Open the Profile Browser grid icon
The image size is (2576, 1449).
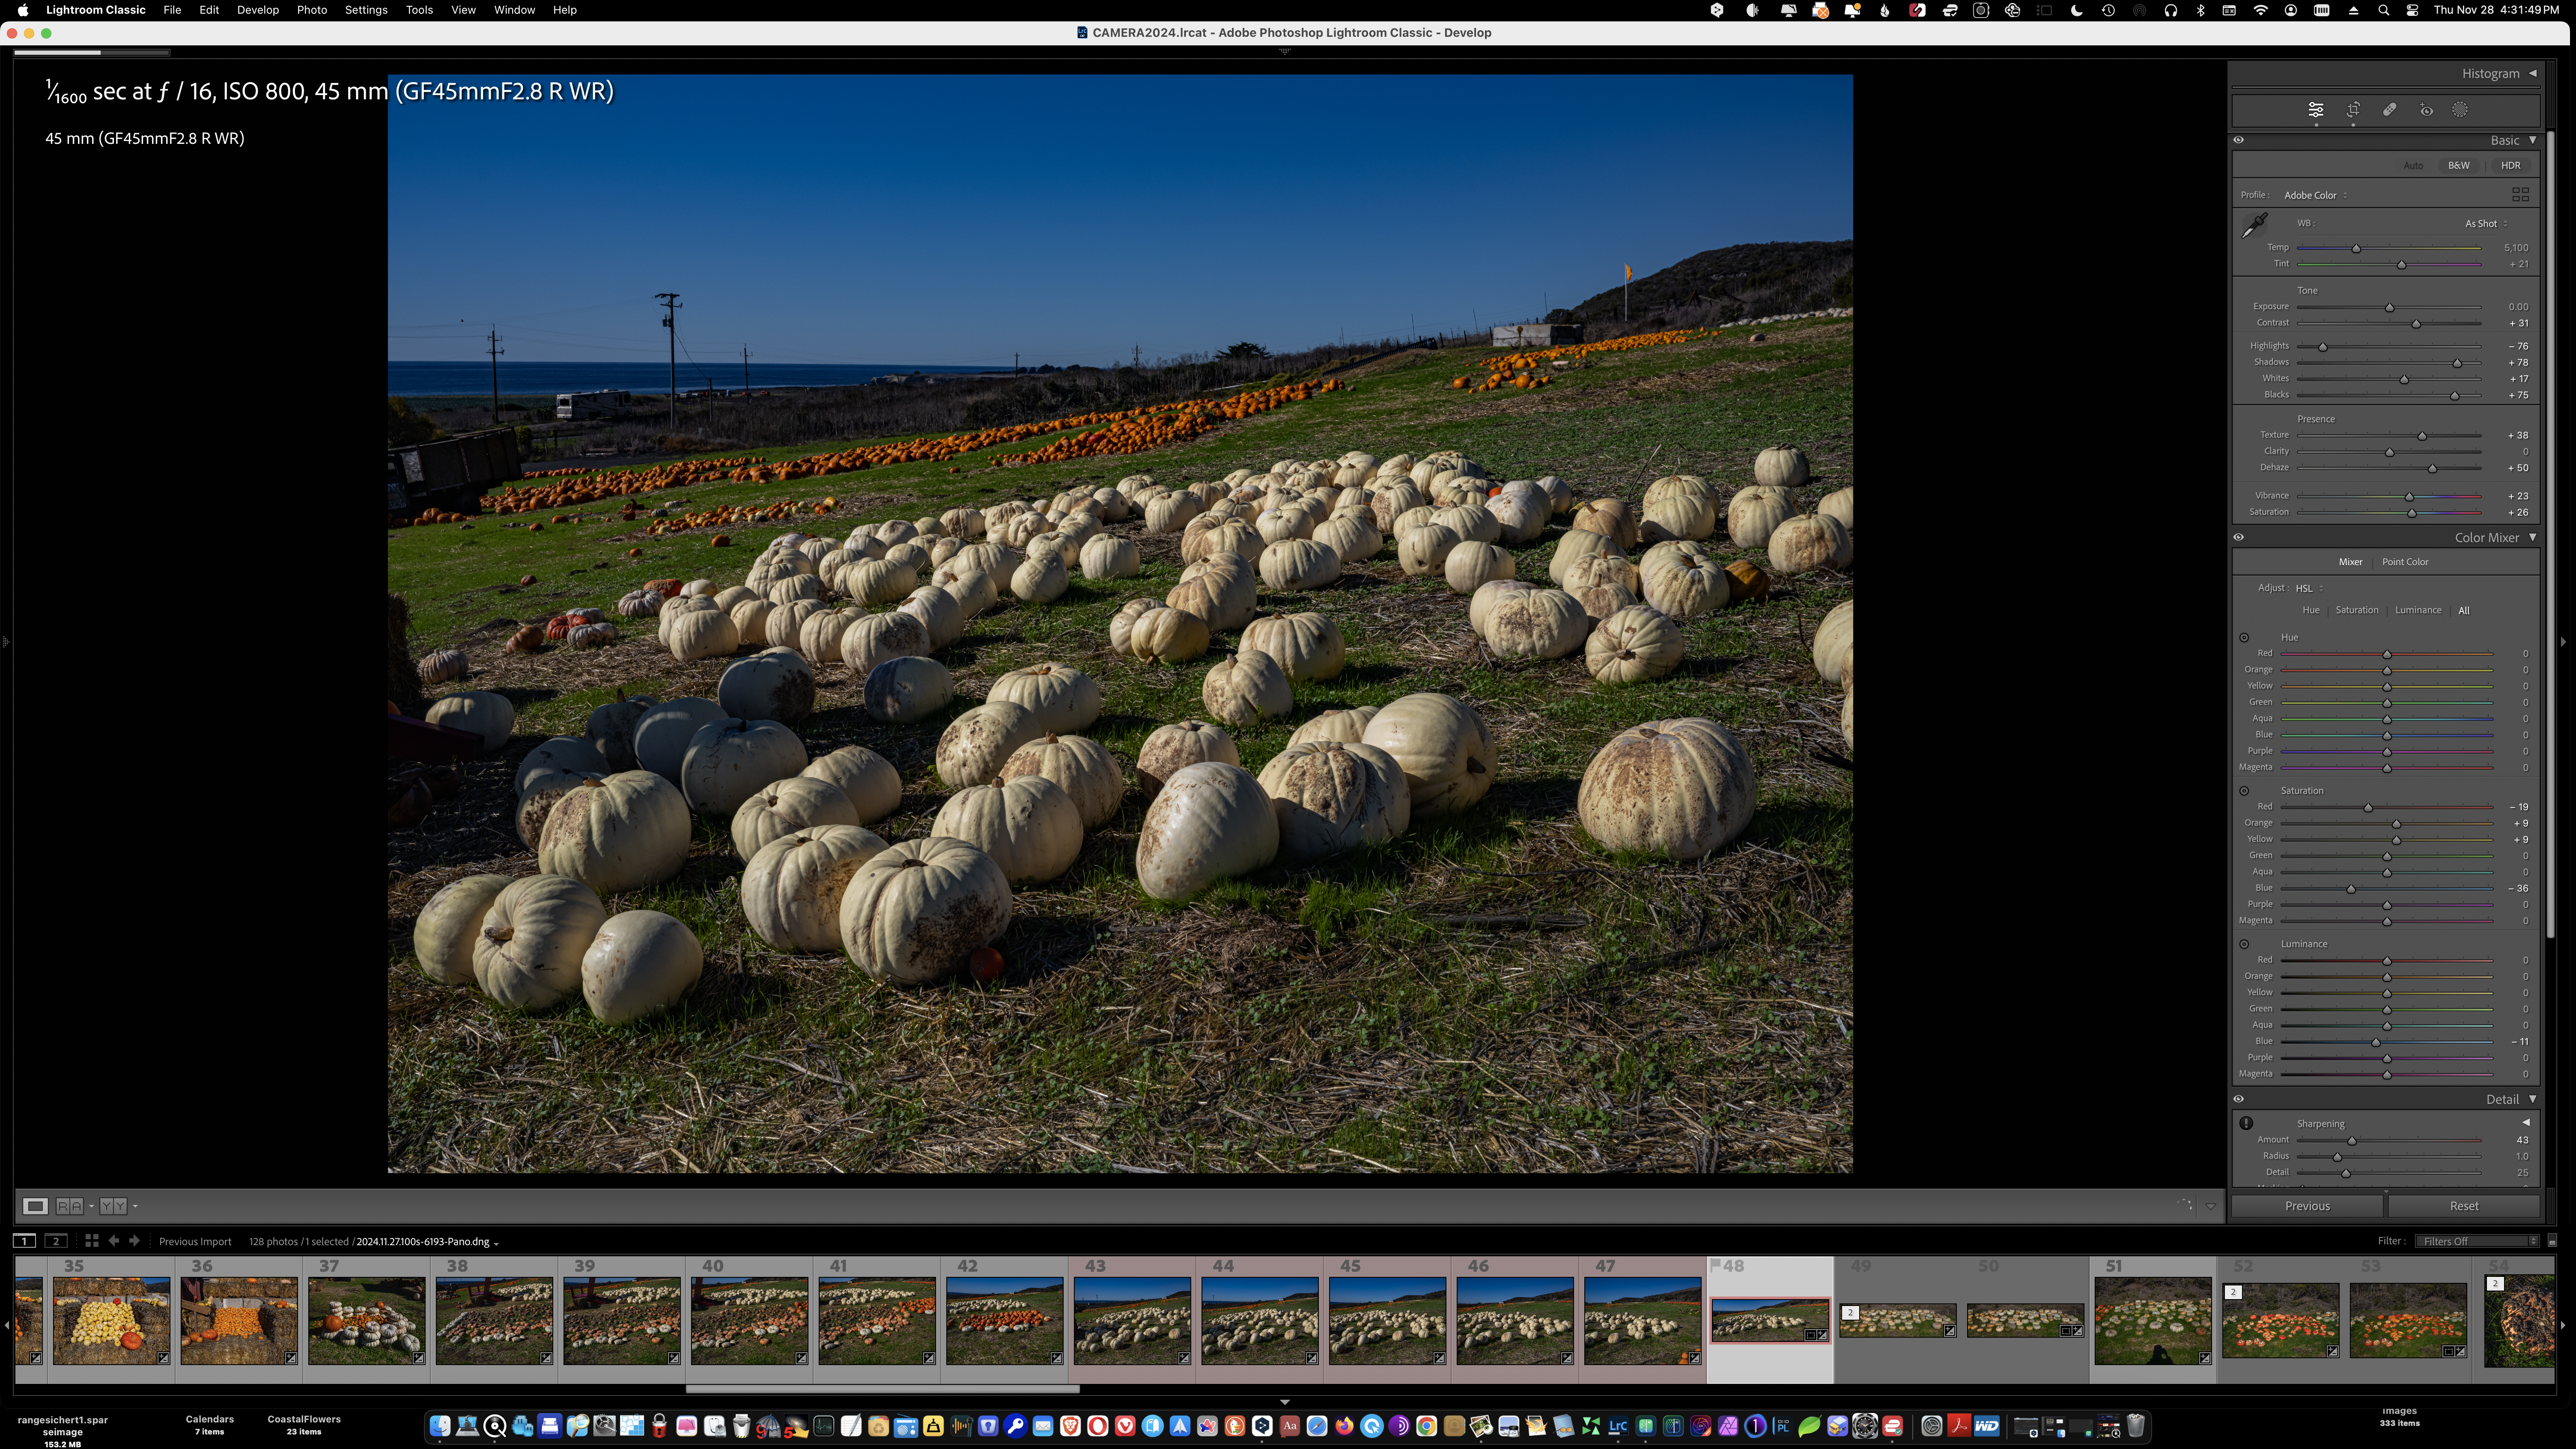pyautogui.click(x=2520, y=194)
